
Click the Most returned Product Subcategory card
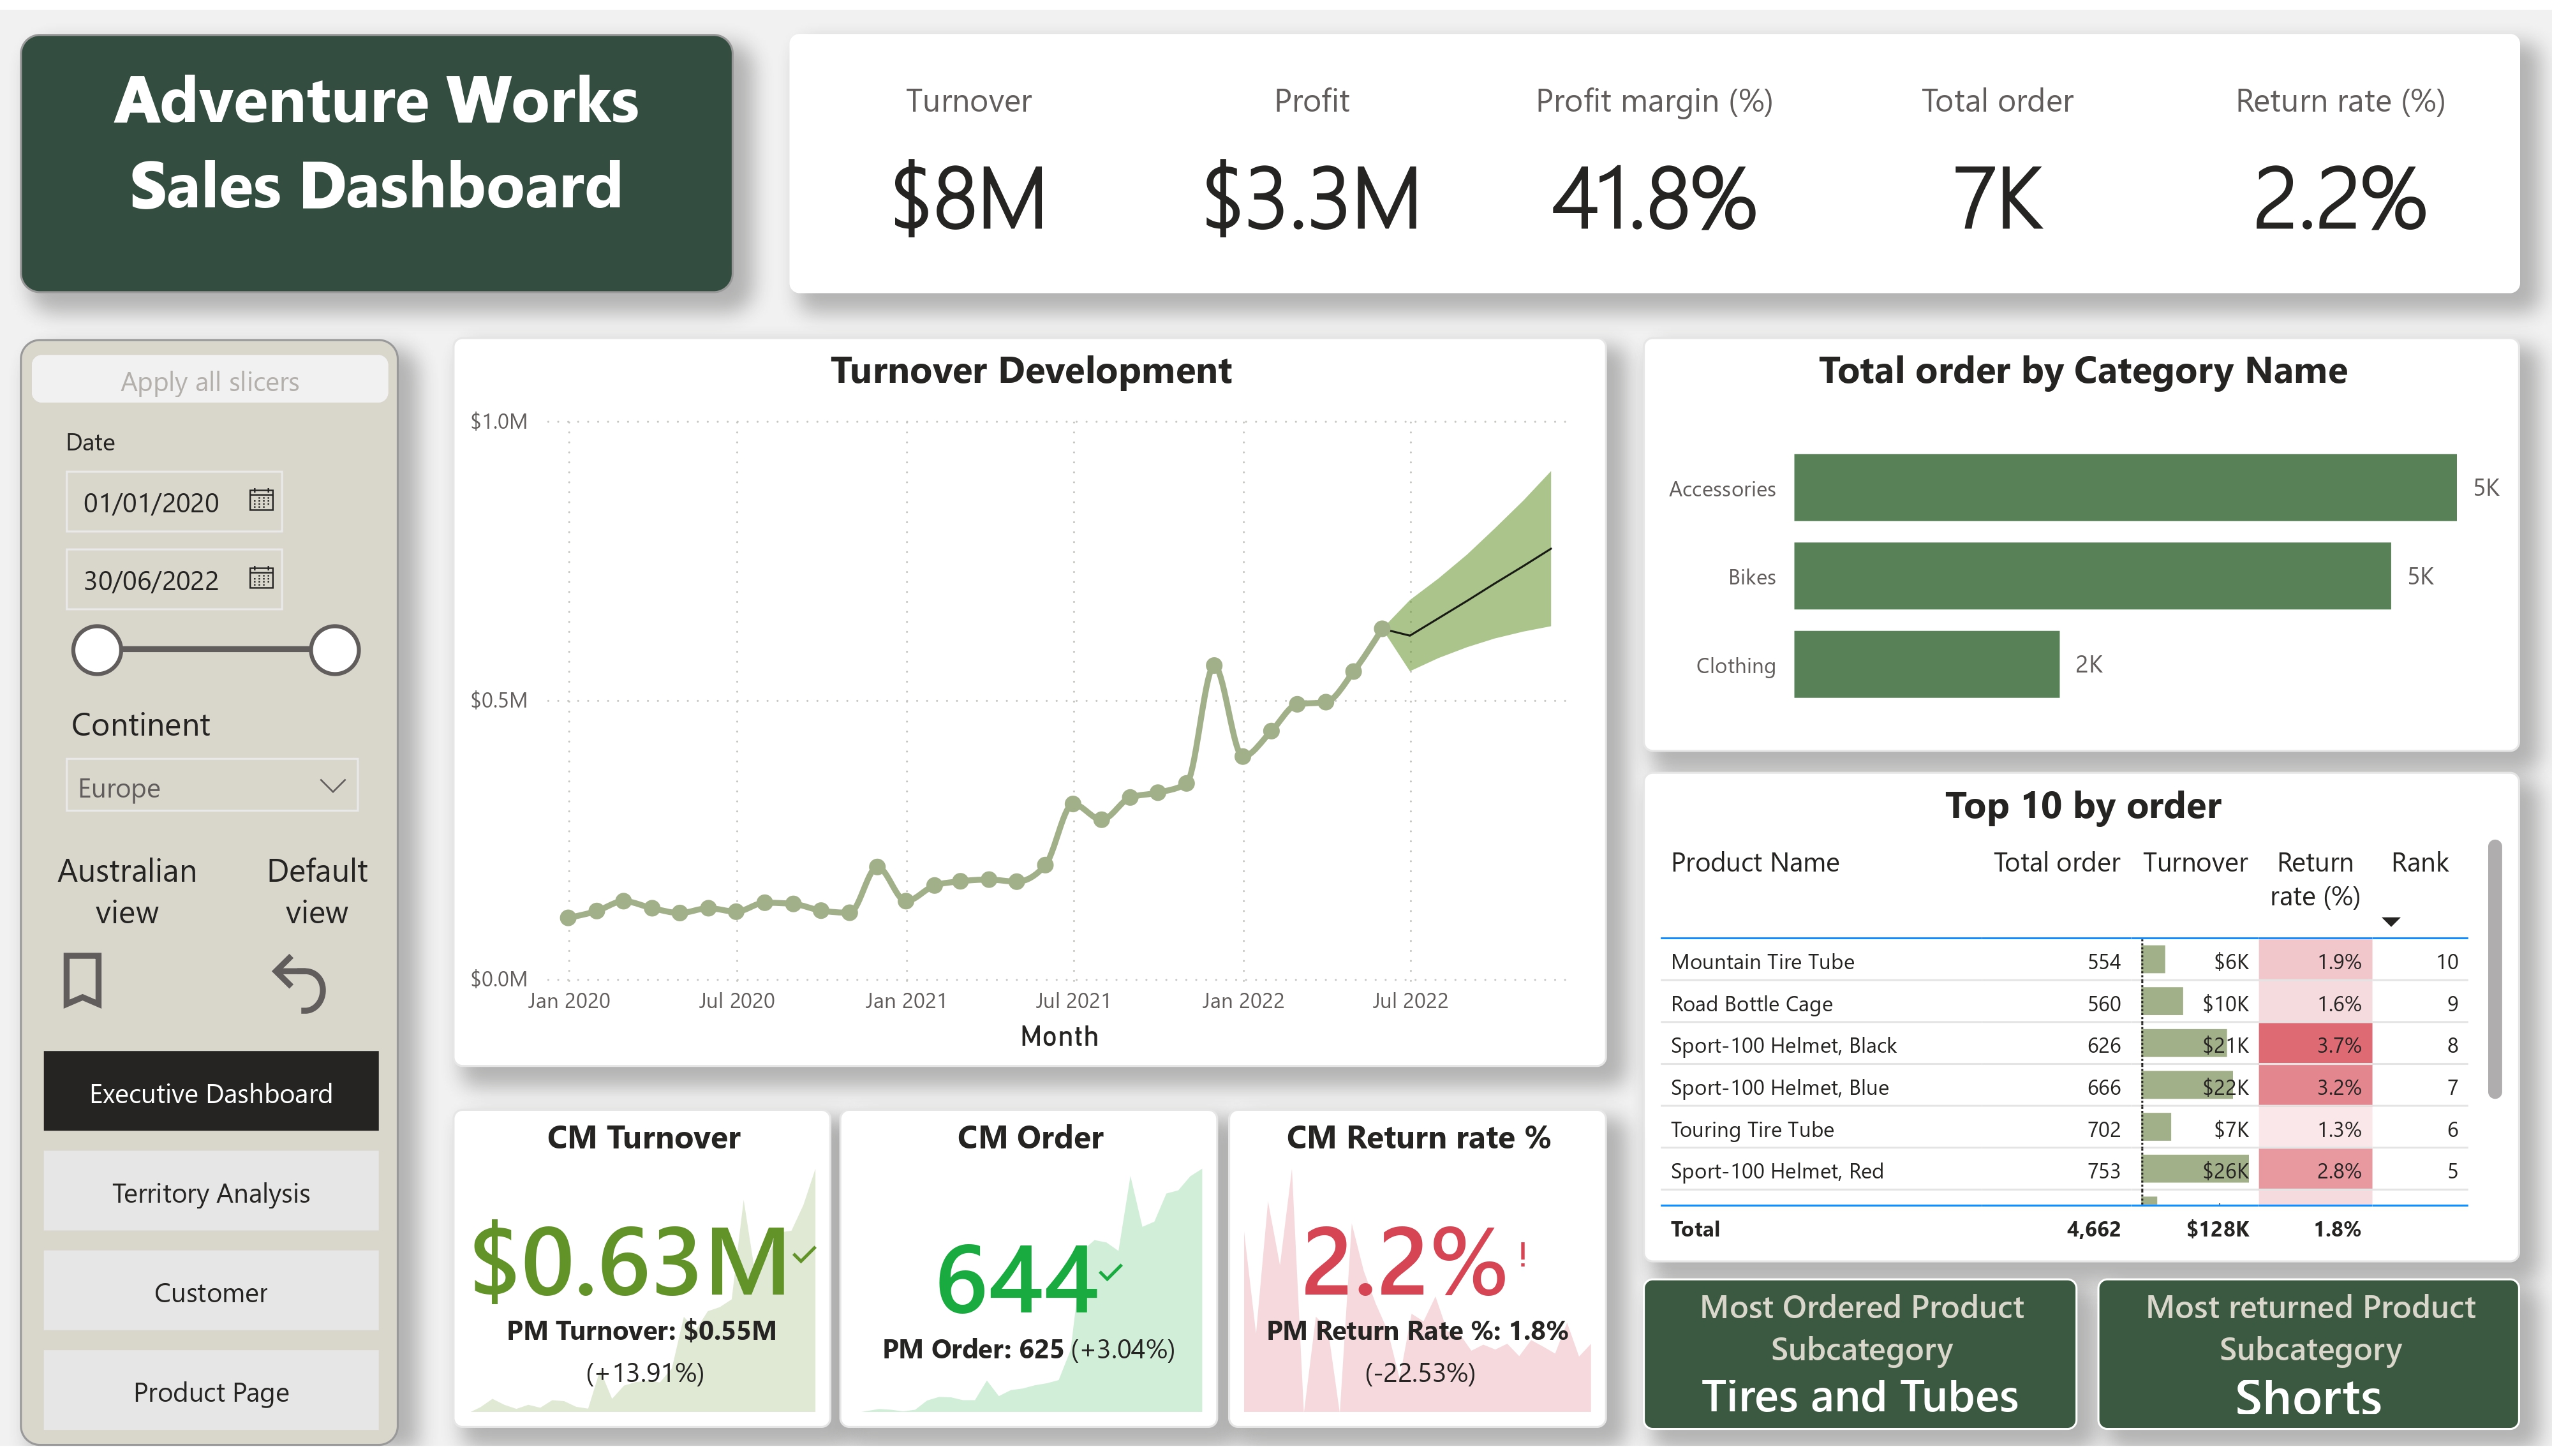pyautogui.click(x=2309, y=1354)
